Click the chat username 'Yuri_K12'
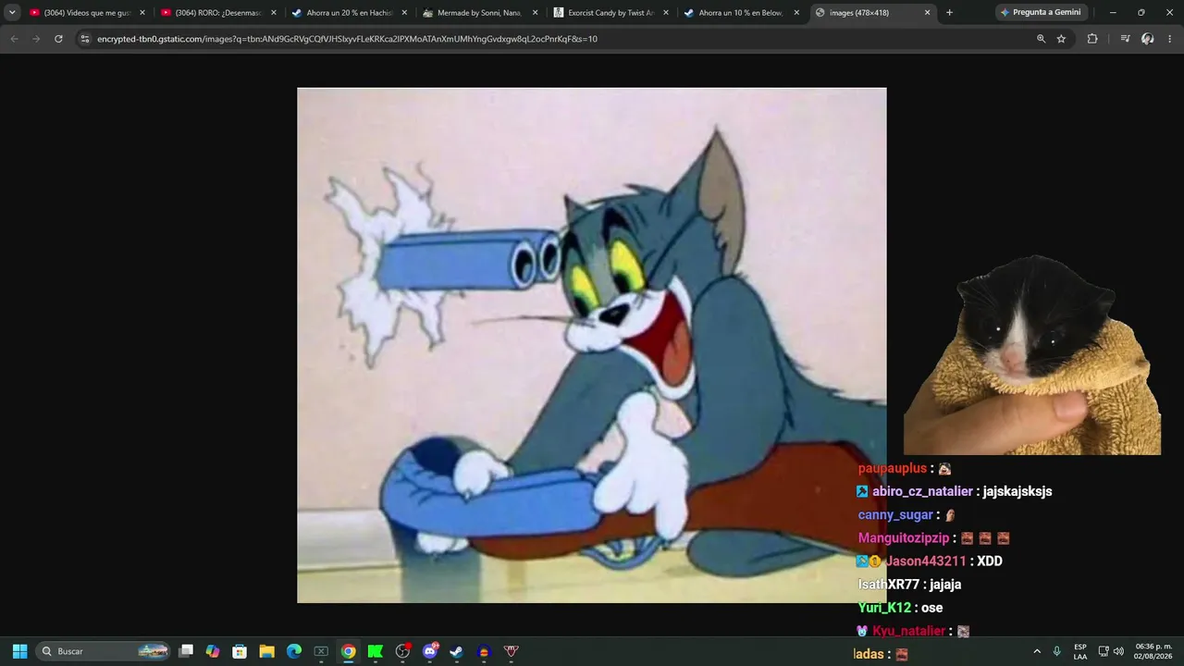 884,608
